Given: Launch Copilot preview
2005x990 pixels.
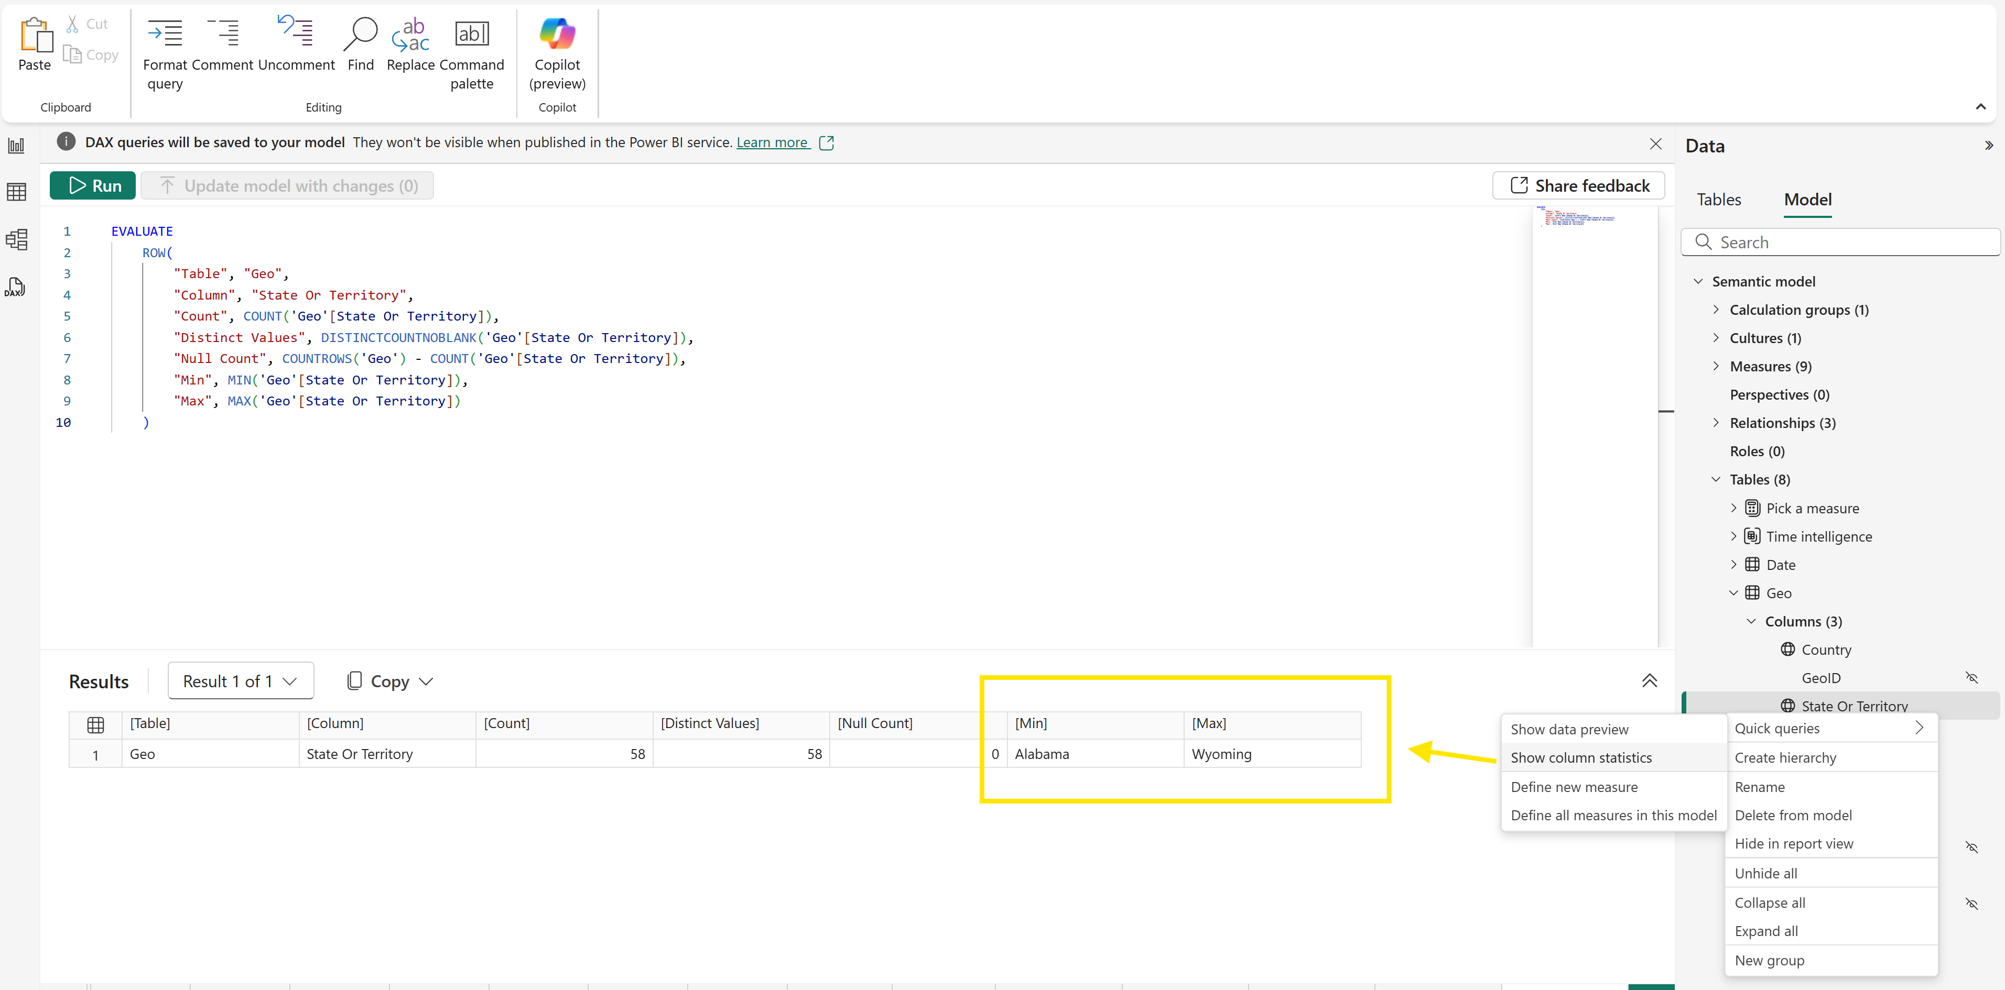Looking at the screenshot, I should pos(557,34).
